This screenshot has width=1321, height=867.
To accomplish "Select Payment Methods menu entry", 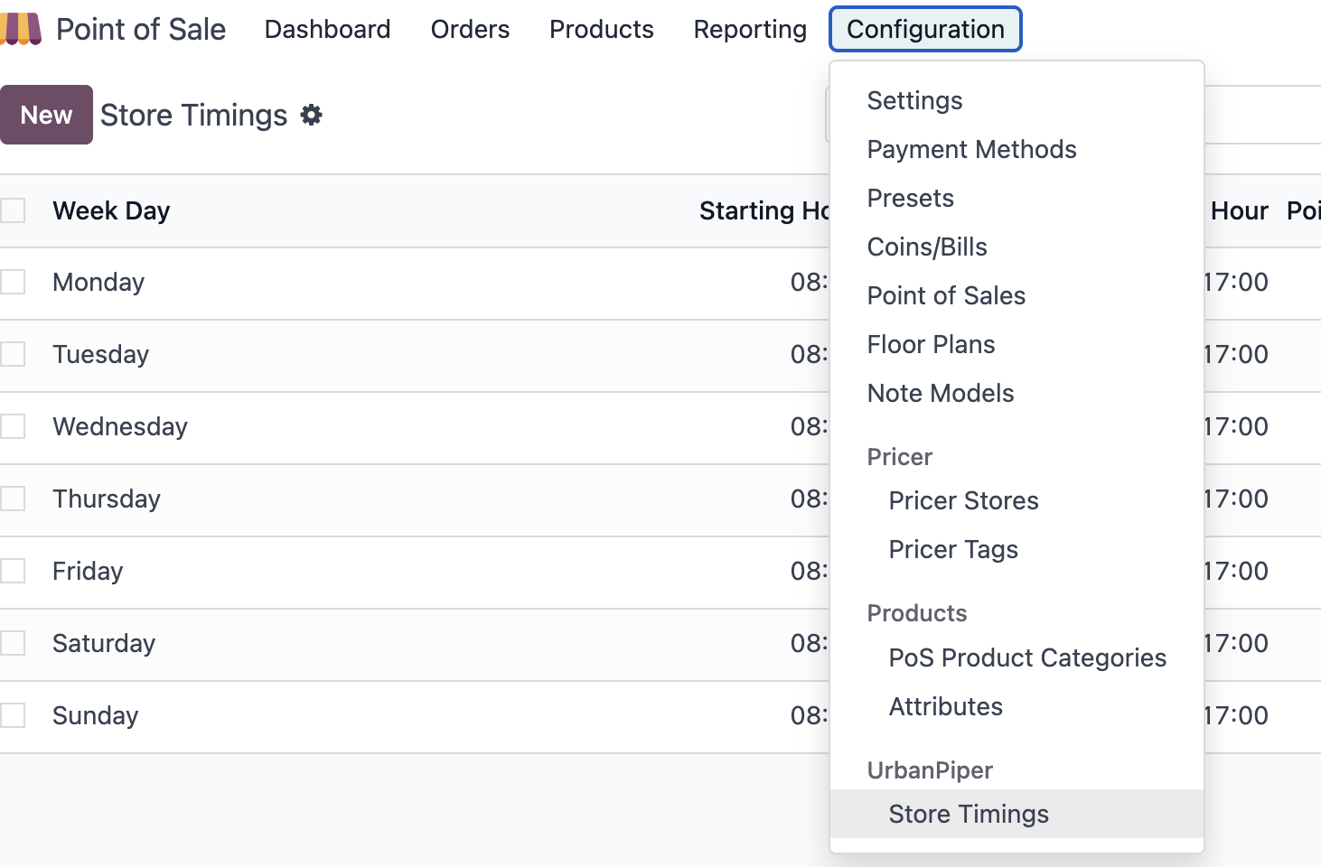I will tap(1017, 149).
